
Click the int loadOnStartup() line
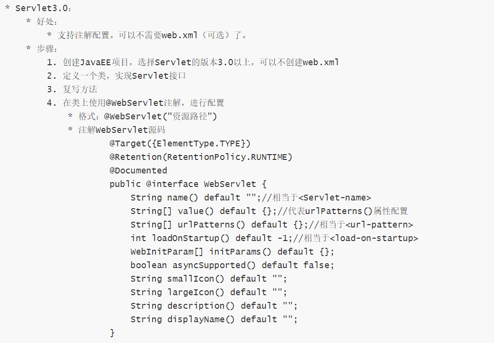point(274,238)
